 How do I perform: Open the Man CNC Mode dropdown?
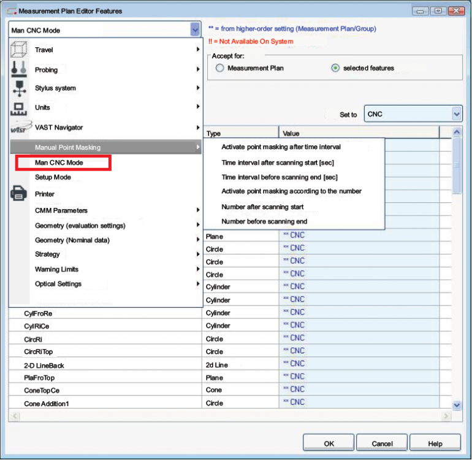(195, 29)
